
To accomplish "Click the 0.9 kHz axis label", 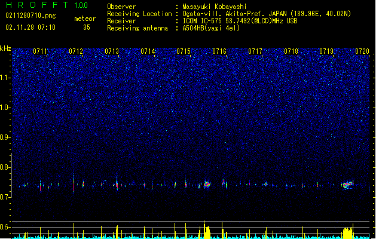I will pos(5,137).
